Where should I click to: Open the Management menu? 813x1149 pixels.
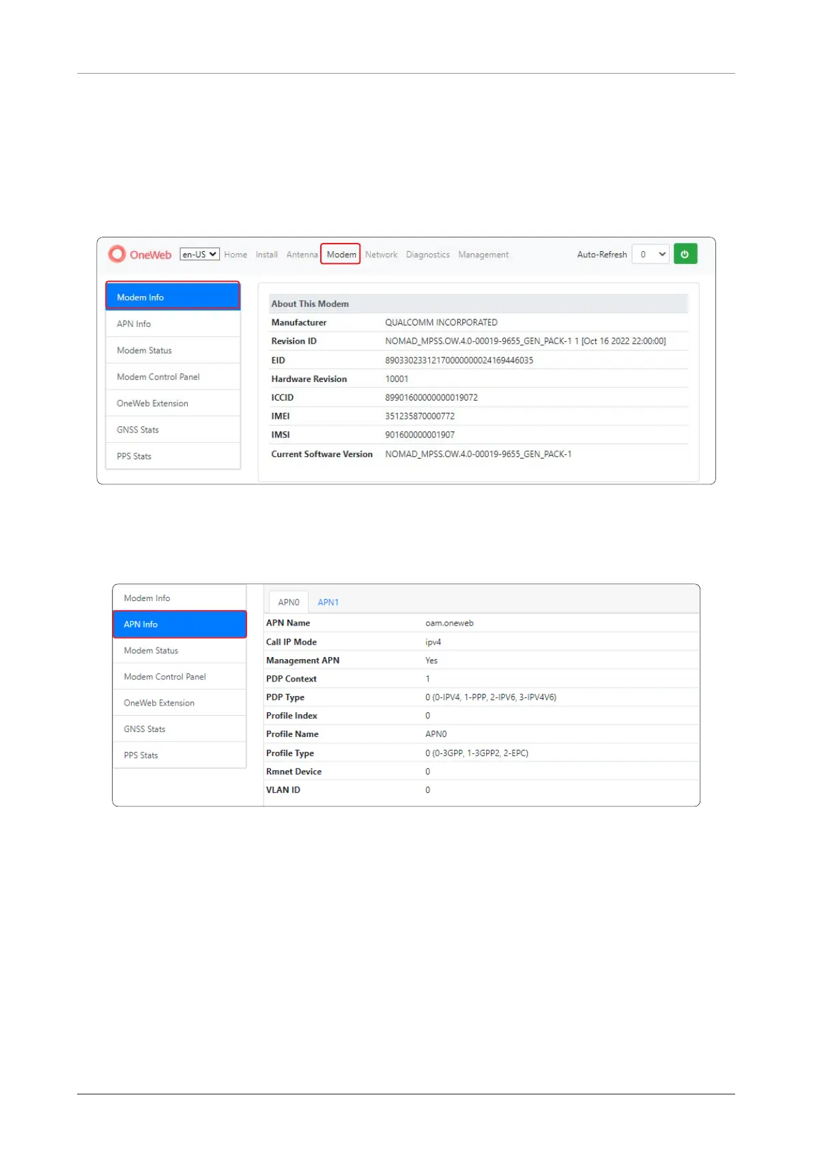click(x=483, y=254)
